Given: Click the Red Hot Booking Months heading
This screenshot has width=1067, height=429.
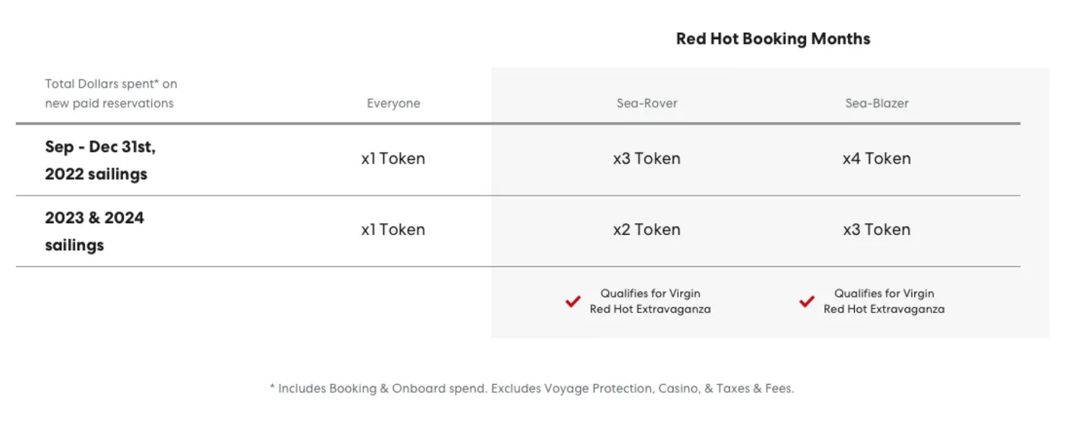Looking at the screenshot, I should 772,39.
